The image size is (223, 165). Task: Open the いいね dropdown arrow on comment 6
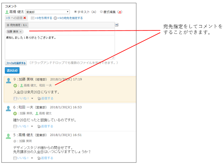32,126
